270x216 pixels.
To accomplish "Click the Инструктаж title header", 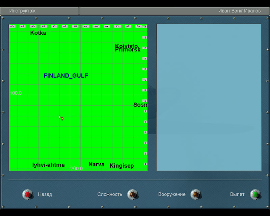I will [22, 11].
